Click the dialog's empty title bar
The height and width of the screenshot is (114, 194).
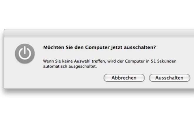click(99, 33)
